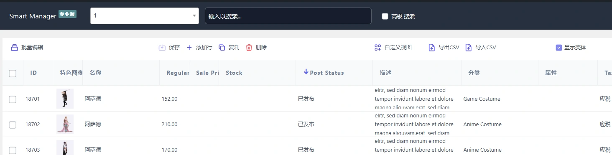Click the 复制 duplicate icon
The height and width of the screenshot is (155, 612).
point(222,48)
